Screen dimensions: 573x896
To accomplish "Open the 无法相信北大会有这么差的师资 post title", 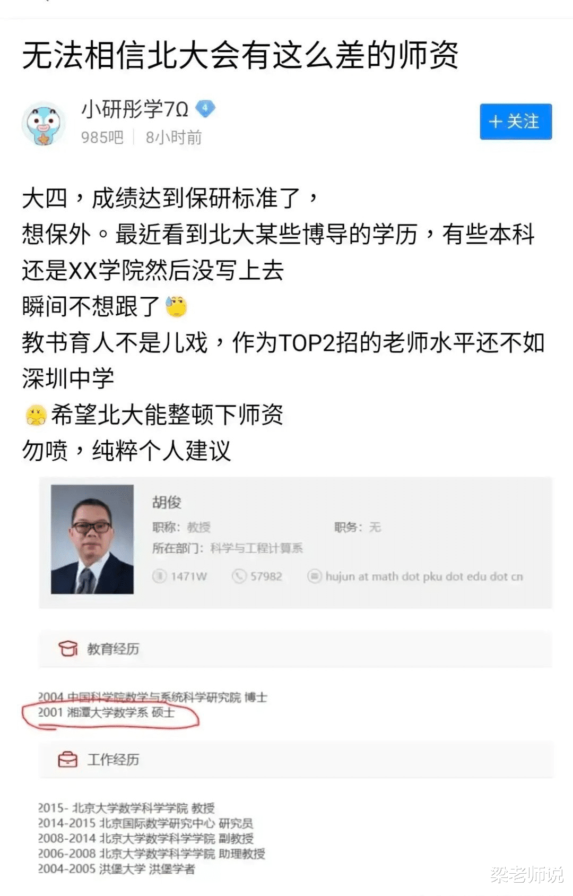I will coord(240,55).
